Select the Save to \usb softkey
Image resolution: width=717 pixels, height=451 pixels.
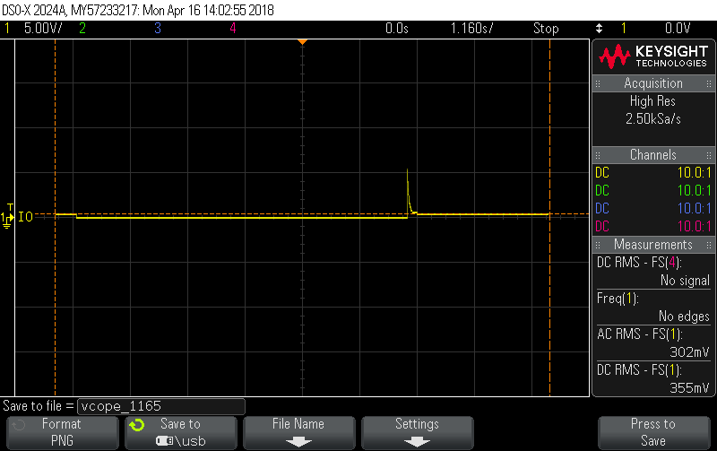(x=181, y=433)
